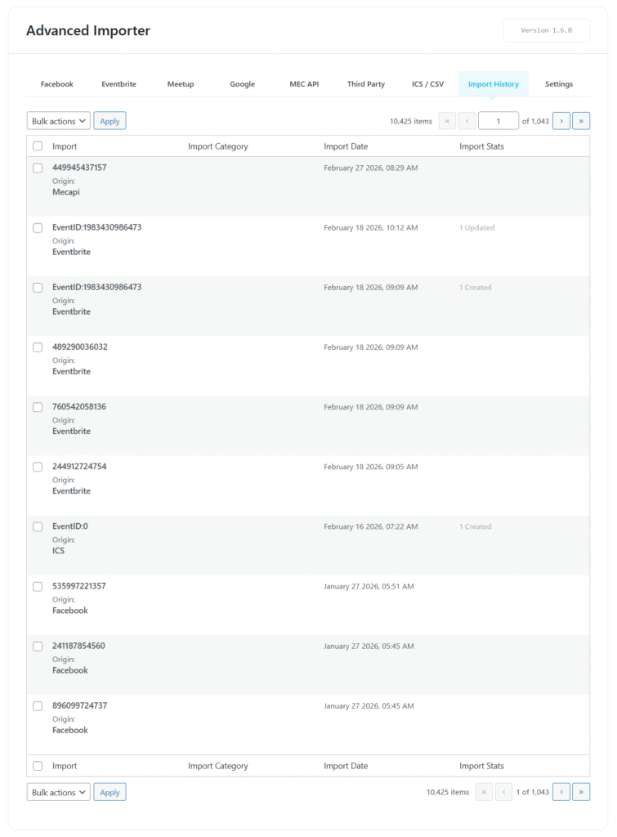Image resolution: width=617 pixels, height=837 pixels.
Task: Open the top Bulk actions dropdown
Action: coord(57,120)
